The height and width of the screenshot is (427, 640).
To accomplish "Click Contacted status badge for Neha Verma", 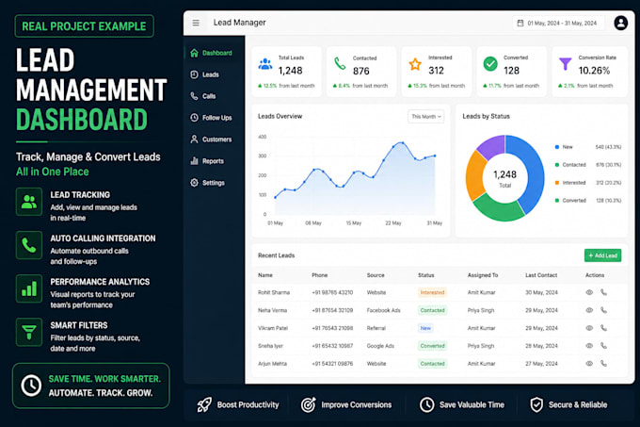I will pyautogui.click(x=432, y=310).
